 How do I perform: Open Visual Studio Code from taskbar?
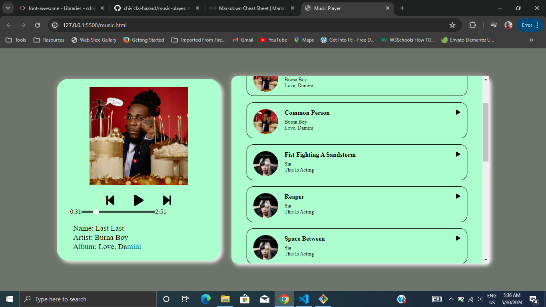[304, 299]
